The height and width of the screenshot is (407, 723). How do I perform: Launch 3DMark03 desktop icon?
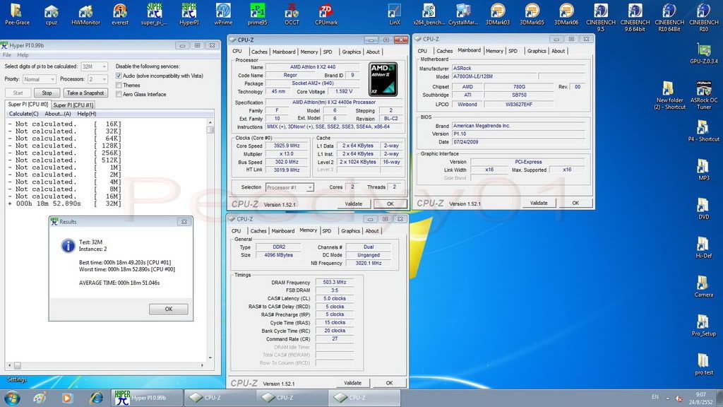(498, 14)
